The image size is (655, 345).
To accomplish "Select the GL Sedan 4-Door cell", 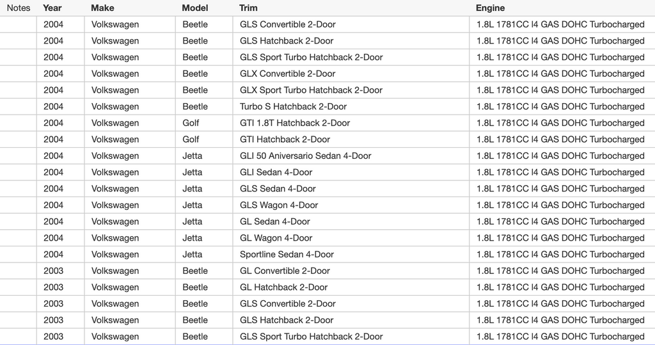I will pos(274,221).
